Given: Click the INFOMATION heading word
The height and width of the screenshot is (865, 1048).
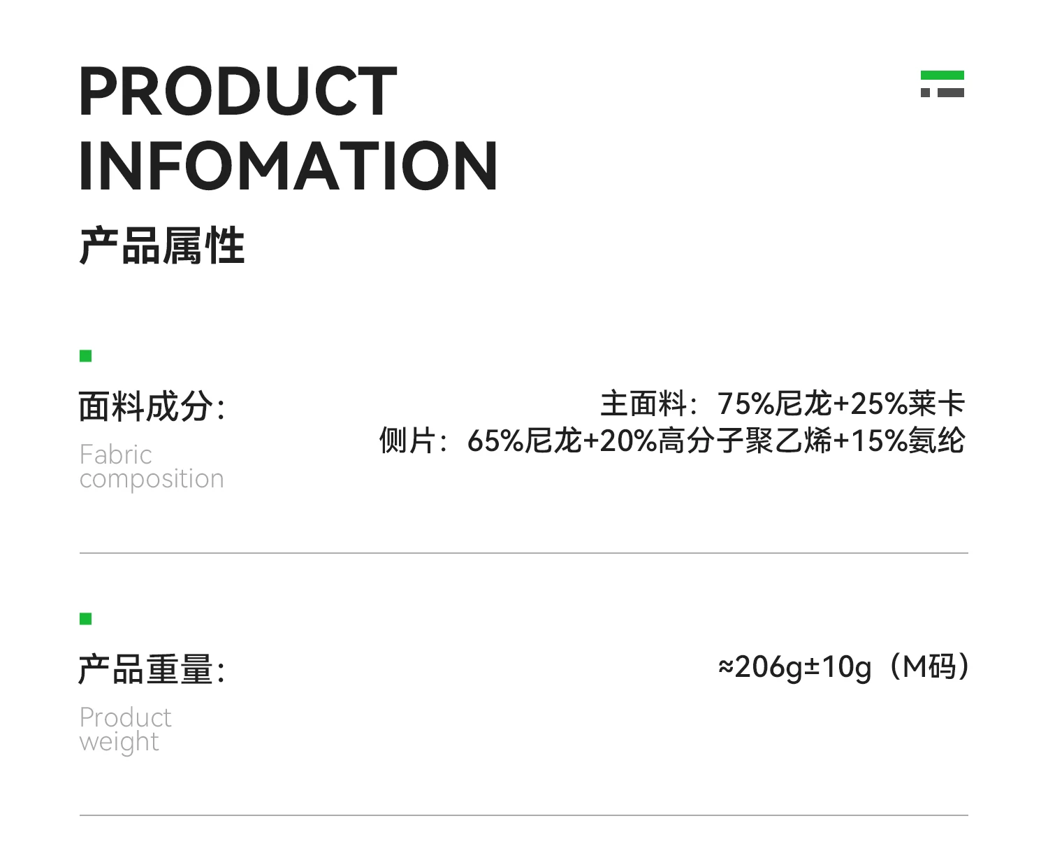Looking at the screenshot, I should point(288,166).
